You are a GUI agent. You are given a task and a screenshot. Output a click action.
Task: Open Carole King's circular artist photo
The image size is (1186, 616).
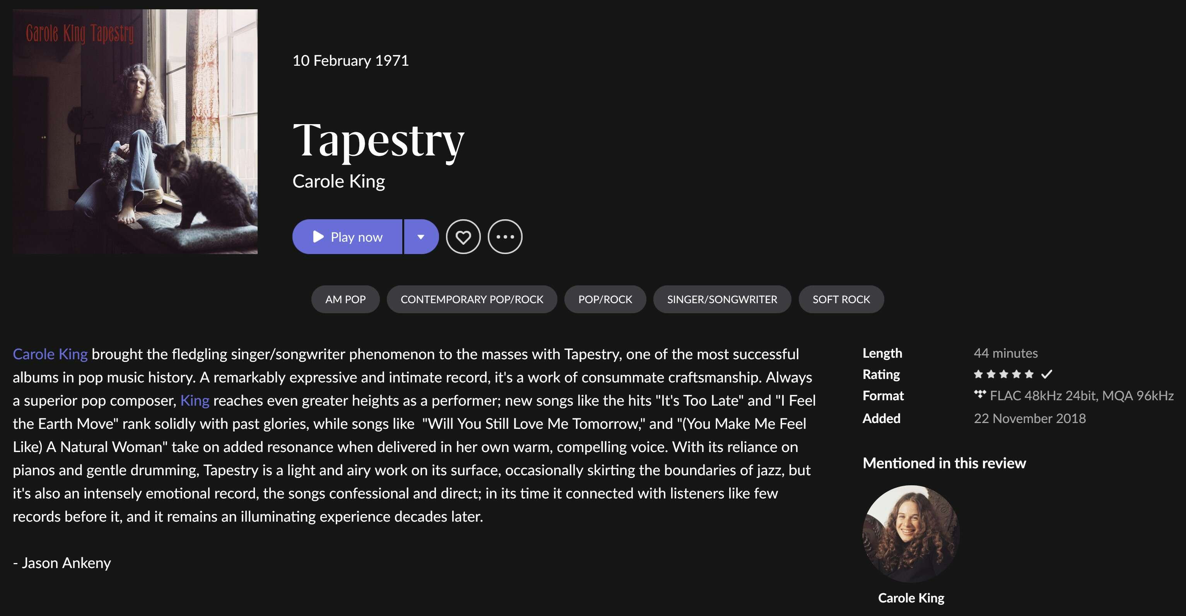click(911, 534)
